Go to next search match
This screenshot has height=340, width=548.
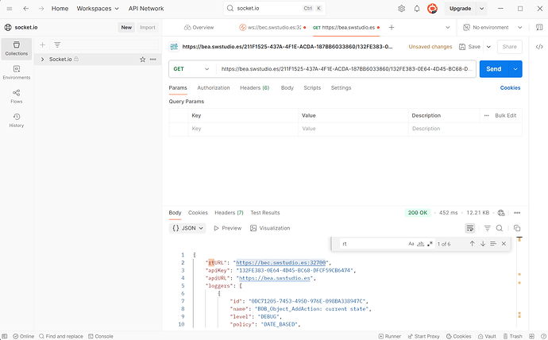483,244
